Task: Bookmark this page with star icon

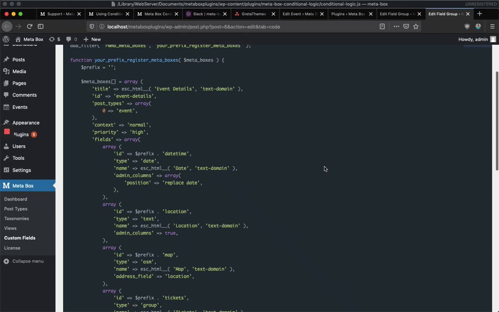Action: tap(416, 26)
